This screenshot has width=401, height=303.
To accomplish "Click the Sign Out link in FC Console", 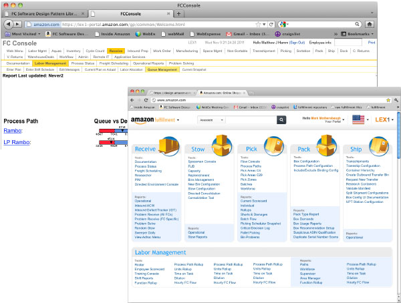I will point(297,43).
